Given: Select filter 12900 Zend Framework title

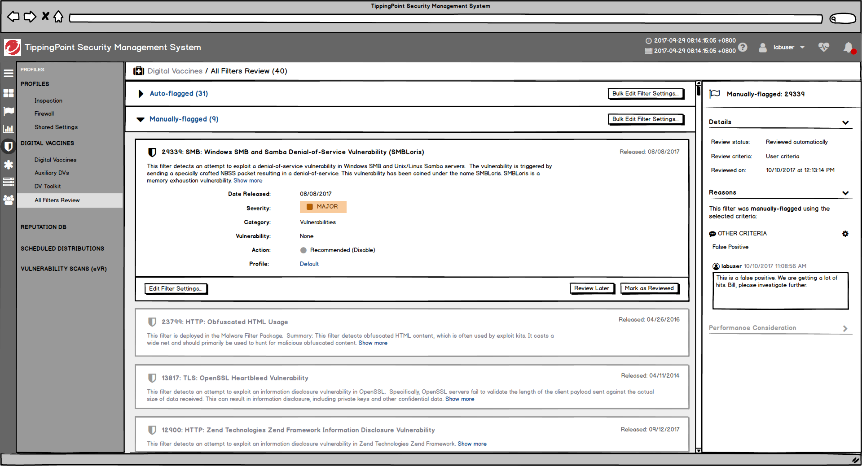Looking at the screenshot, I should tap(298, 430).
